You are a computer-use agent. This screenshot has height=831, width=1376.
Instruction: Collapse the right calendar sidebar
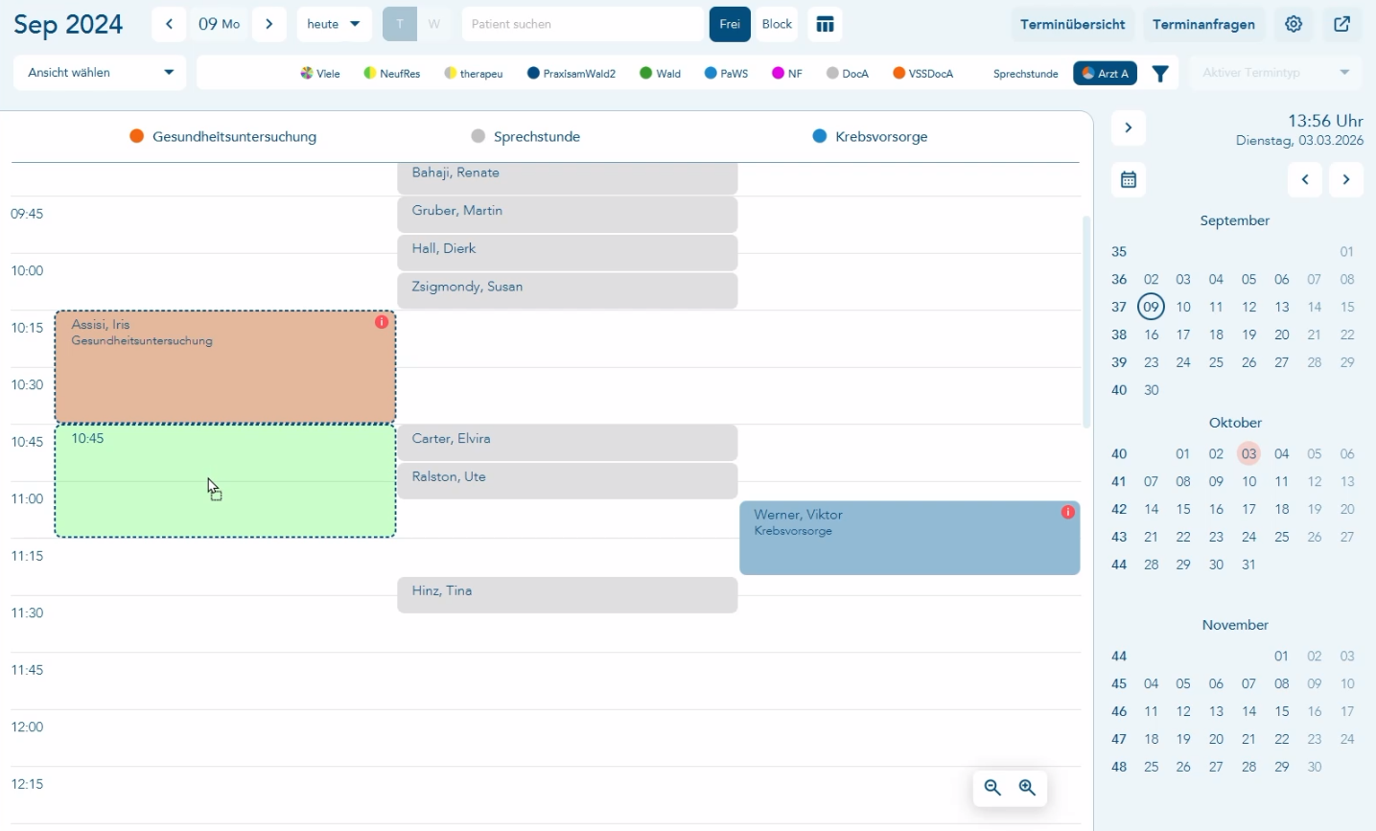[1129, 127]
